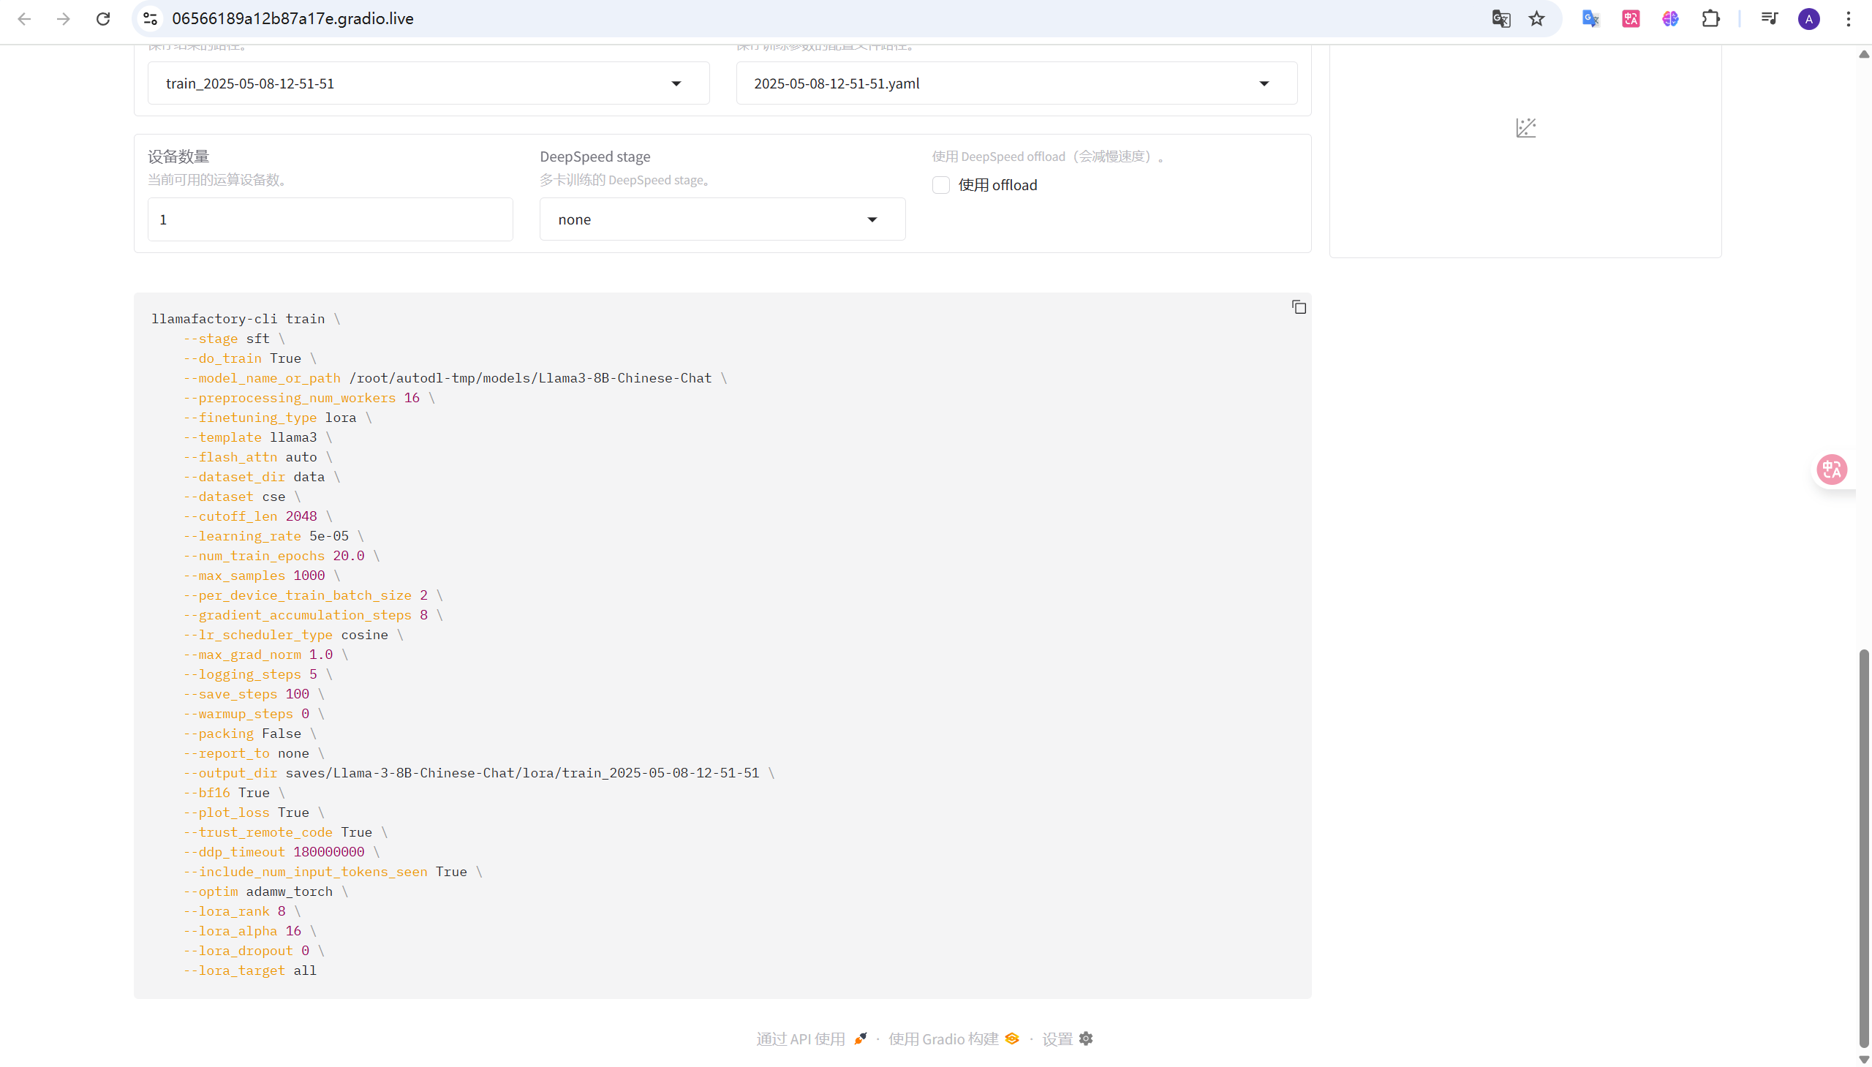Viewport: 1872px width, 1067px height.
Task: Click the loss plot placeholder icon
Action: [1525, 128]
